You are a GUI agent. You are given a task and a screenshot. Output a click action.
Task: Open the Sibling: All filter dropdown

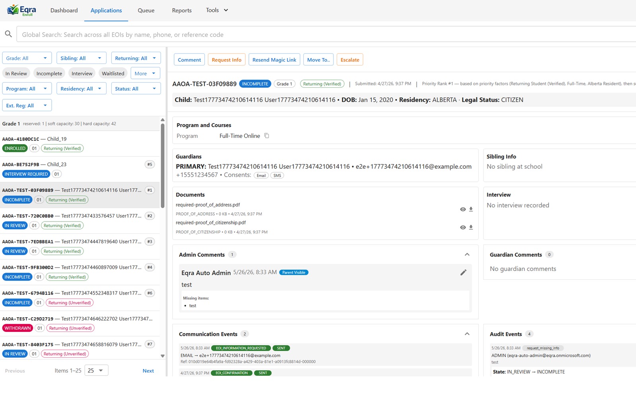coord(81,58)
